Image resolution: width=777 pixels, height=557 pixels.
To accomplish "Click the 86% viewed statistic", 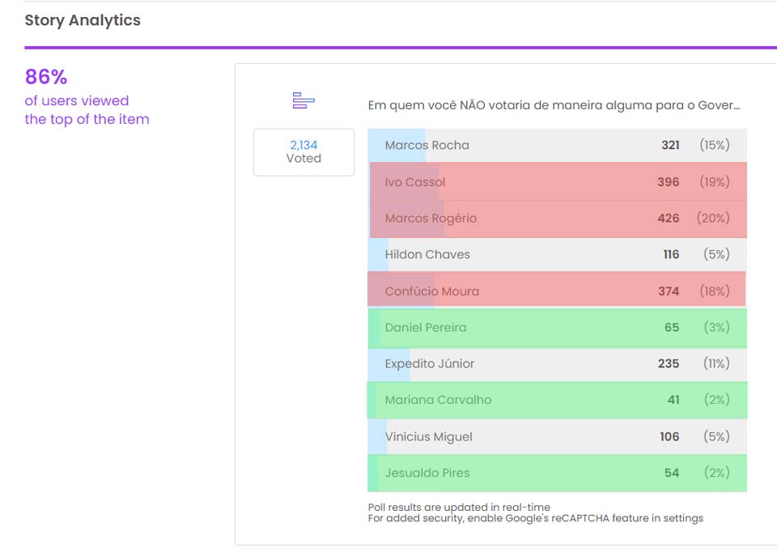I will pos(46,77).
